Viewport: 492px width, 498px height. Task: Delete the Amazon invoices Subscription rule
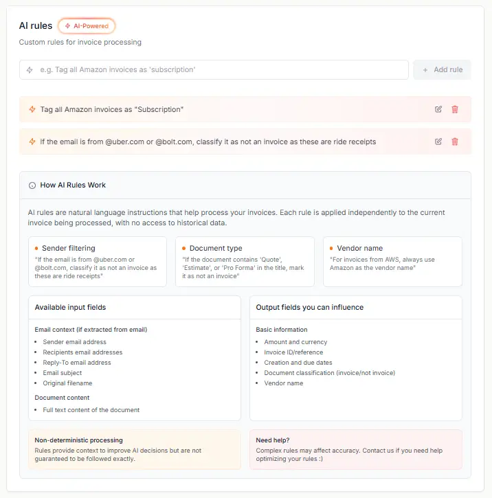(455, 109)
